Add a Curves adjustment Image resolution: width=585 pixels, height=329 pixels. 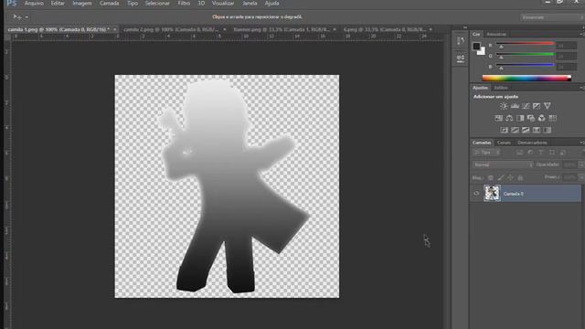click(x=526, y=106)
